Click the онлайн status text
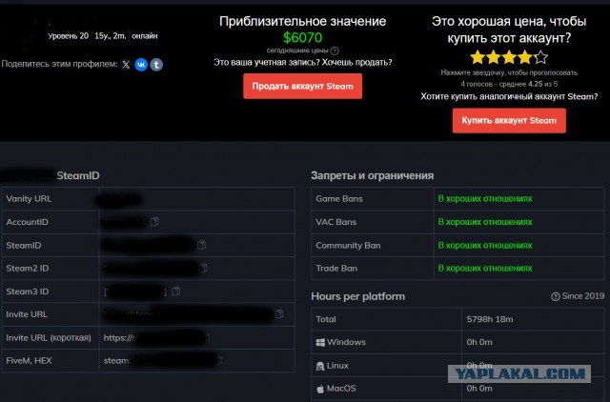Screen dimensions: 610x402 [x=145, y=36]
